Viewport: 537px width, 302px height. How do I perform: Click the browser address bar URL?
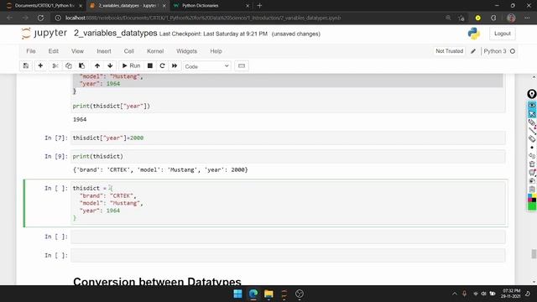(x=203, y=18)
